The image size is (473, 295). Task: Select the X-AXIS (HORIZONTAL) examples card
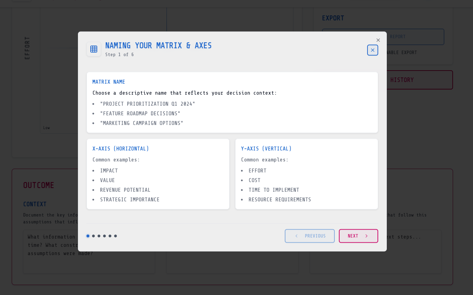(158, 174)
